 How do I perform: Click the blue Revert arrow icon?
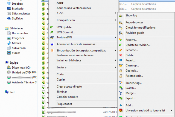[121, 60]
